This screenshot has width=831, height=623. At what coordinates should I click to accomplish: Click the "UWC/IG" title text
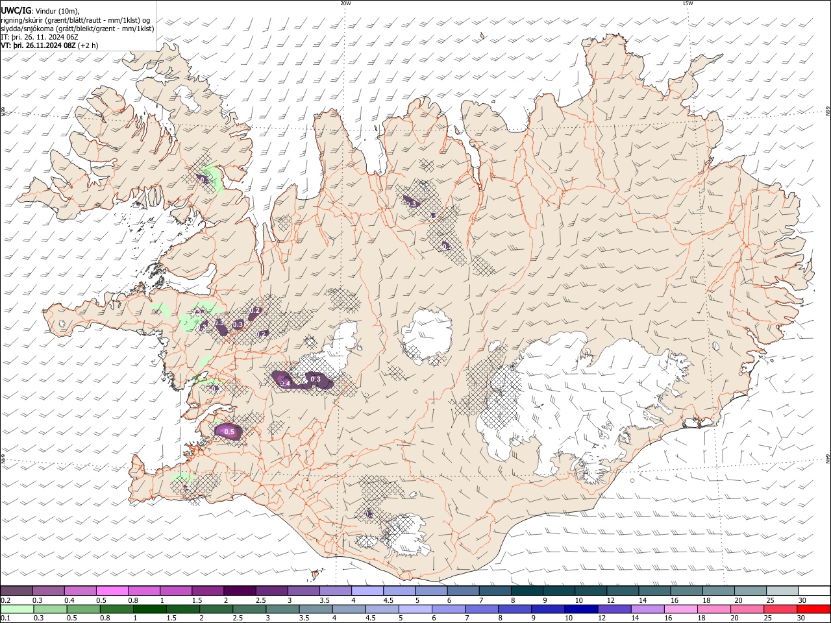click(16, 10)
